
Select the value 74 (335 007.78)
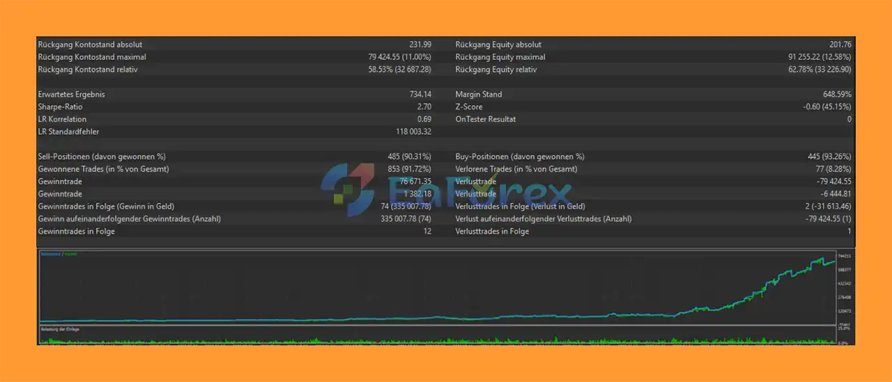tap(406, 206)
